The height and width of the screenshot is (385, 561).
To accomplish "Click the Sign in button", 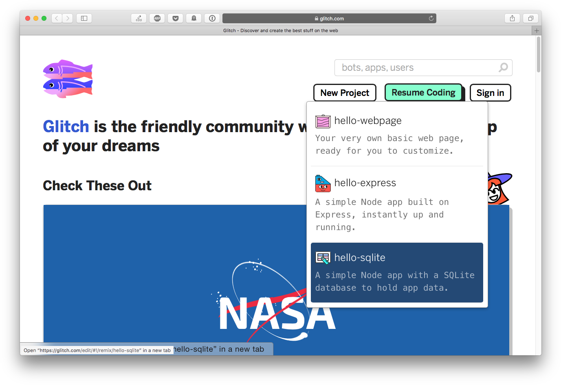I will (490, 93).
